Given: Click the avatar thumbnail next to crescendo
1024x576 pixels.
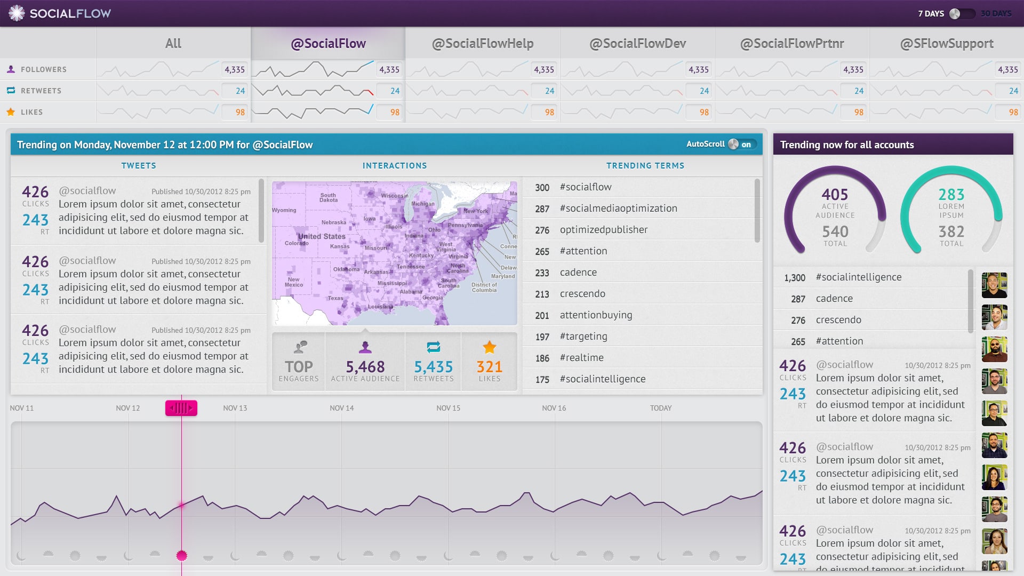Looking at the screenshot, I should tap(994, 317).
